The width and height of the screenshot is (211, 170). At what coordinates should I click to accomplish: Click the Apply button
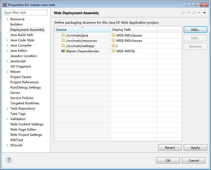(195, 148)
